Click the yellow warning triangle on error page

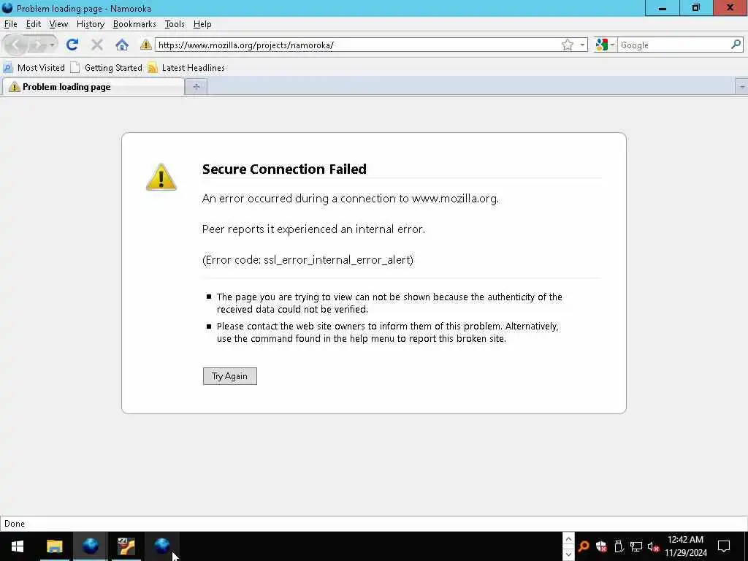click(x=161, y=177)
